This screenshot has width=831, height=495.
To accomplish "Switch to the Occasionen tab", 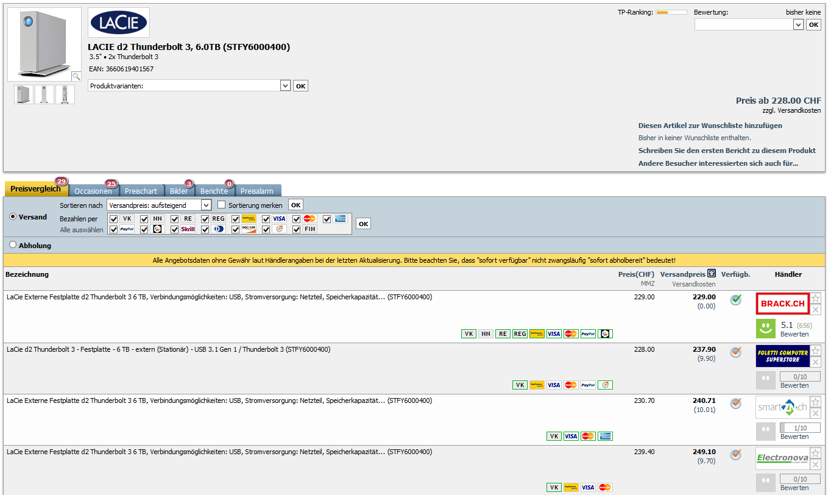I will point(93,191).
